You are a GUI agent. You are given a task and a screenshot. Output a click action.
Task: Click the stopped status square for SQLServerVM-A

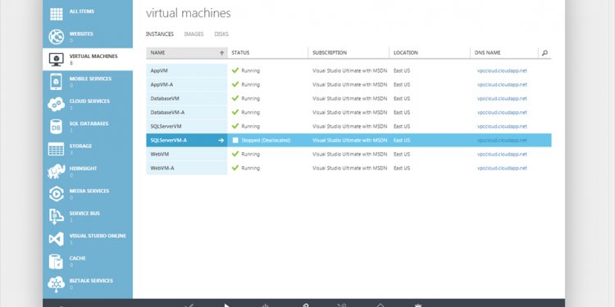[235, 140]
